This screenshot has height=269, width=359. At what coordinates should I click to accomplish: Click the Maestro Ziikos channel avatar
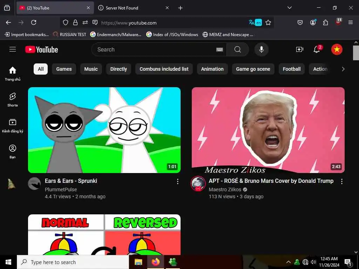click(198, 184)
